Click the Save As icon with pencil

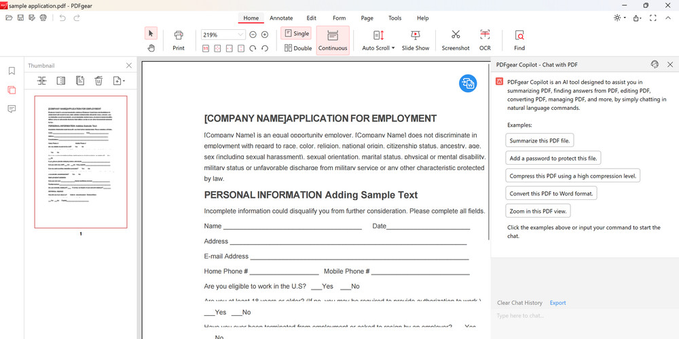coord(32,18)
